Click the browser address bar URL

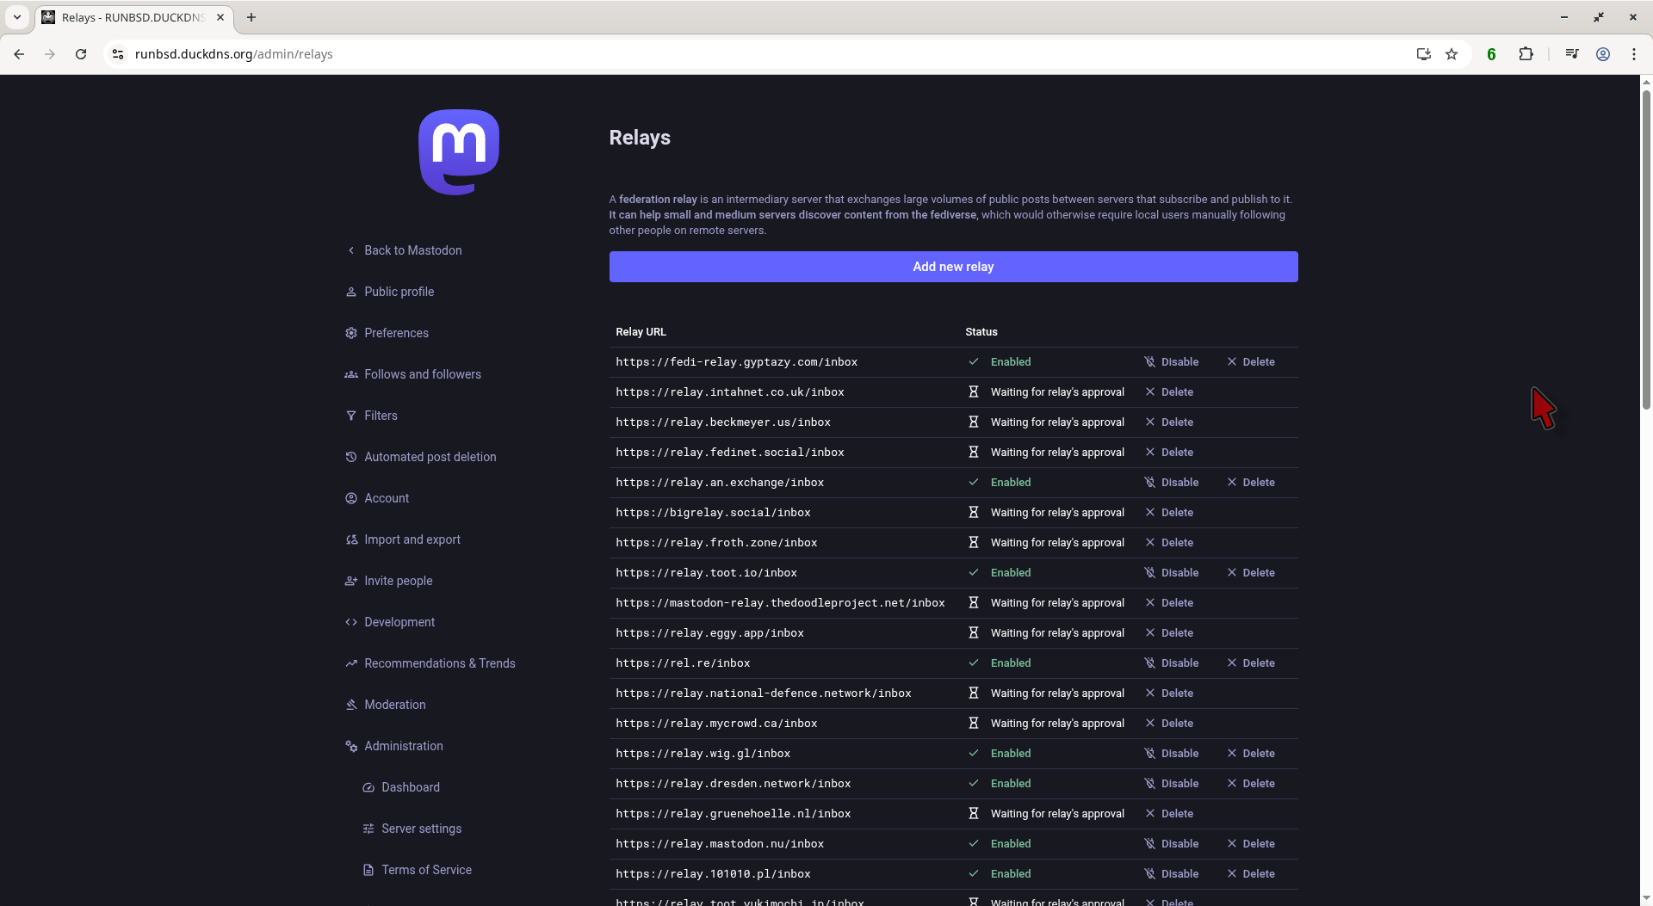234,54
